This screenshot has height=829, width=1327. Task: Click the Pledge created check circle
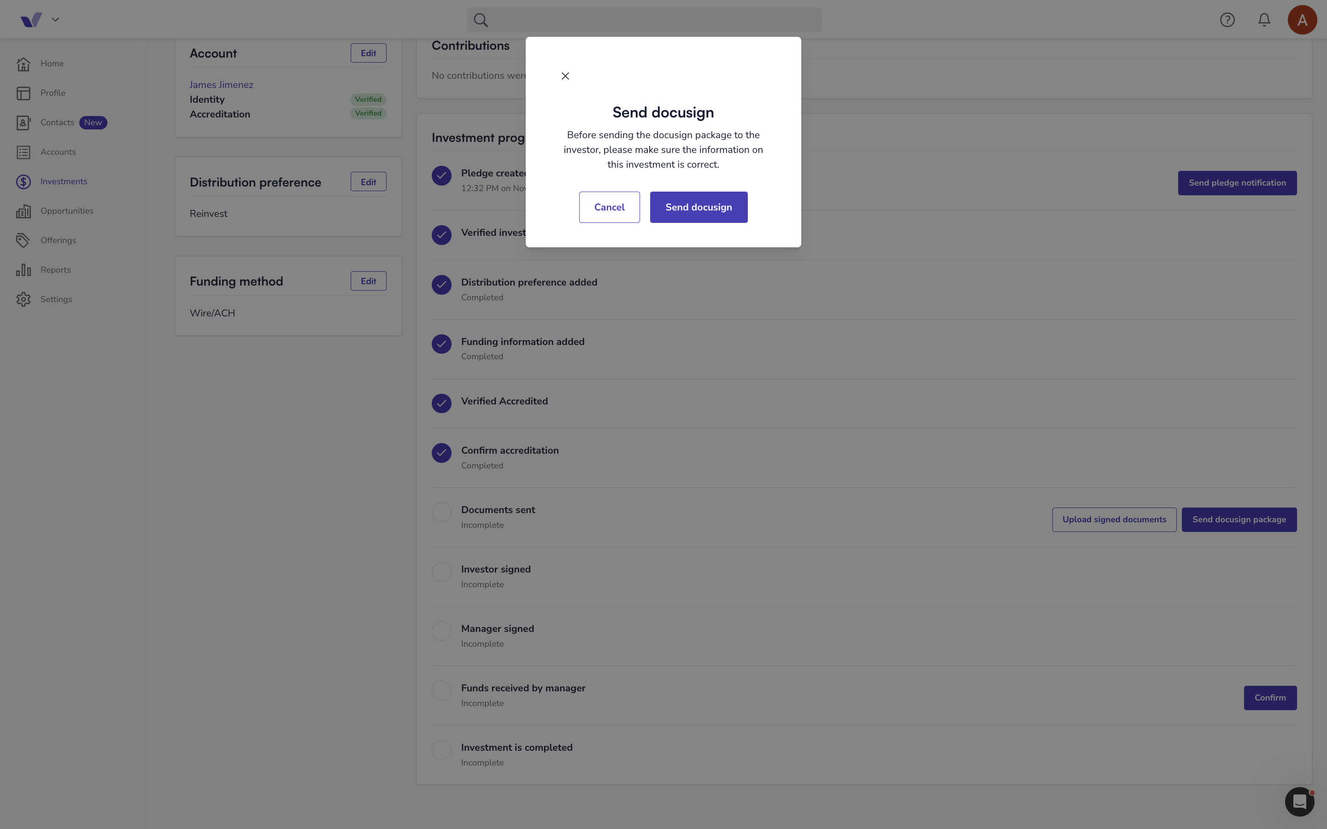(x=441, y=175)
